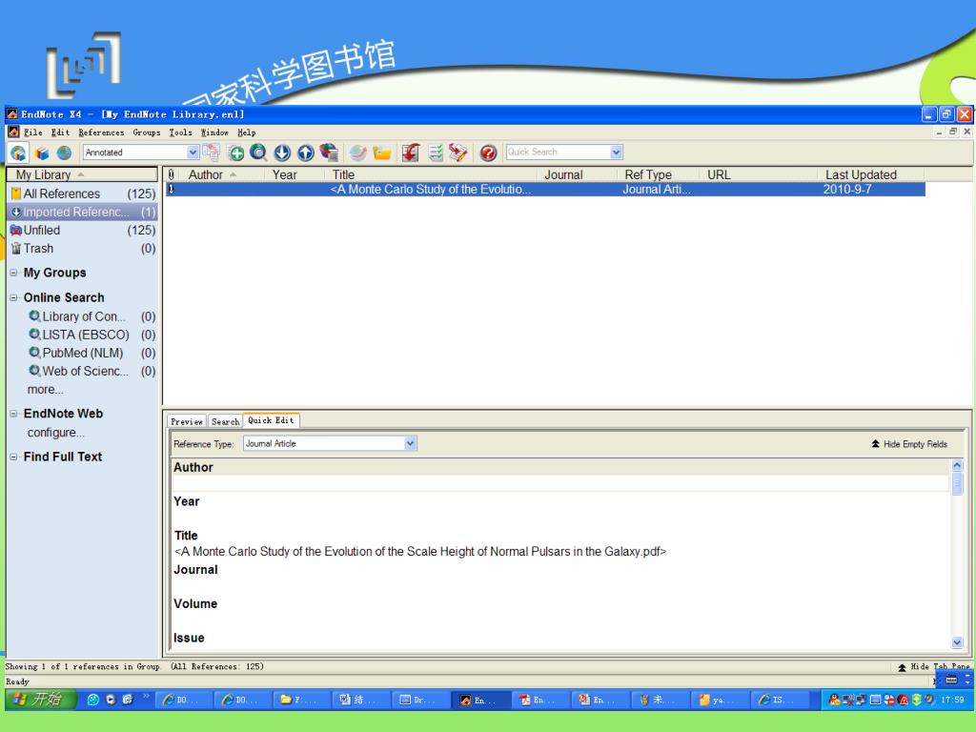Image resolution: width=976 pixels, height=732 pixels.
Task: Click the more... link under Online Search
Action: (x=45, y=390)
